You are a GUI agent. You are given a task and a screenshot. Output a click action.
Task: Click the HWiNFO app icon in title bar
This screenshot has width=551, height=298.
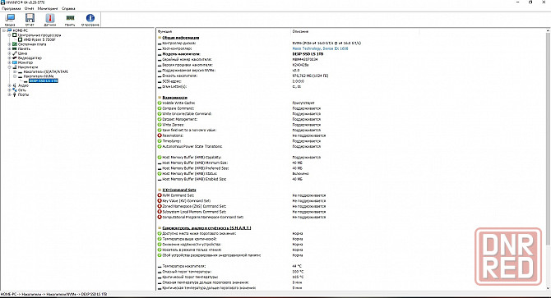click(x=3, y=2)
